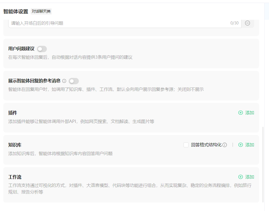
Task: Click the 添加 link for 插件
Action: pyautogui.click(x=249, y=112)
